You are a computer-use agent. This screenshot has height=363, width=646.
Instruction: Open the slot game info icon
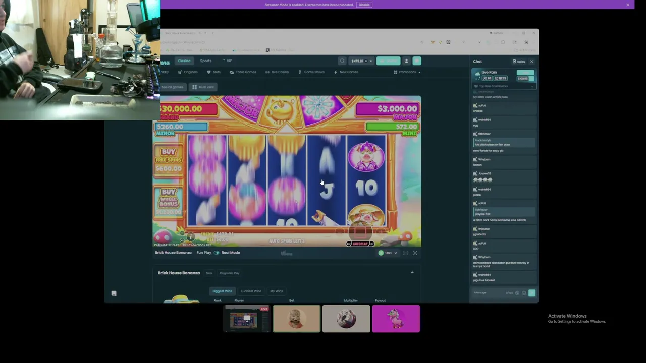click(190, 236)
